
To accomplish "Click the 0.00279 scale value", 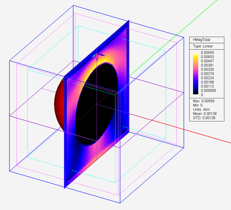I will pos(207,74).
